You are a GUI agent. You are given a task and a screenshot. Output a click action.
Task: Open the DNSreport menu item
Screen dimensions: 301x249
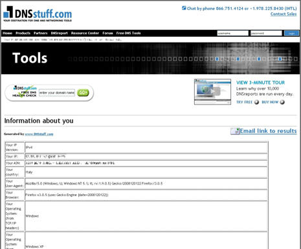click(59, 33)
